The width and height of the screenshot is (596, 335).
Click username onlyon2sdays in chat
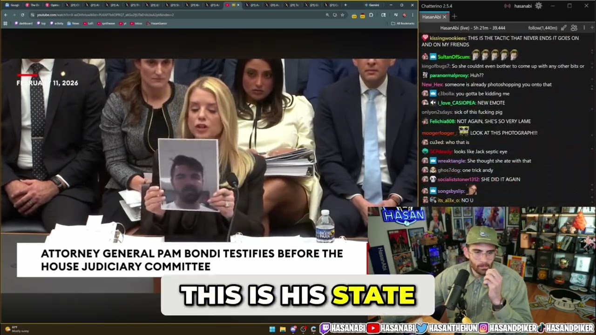coord(438,112)
